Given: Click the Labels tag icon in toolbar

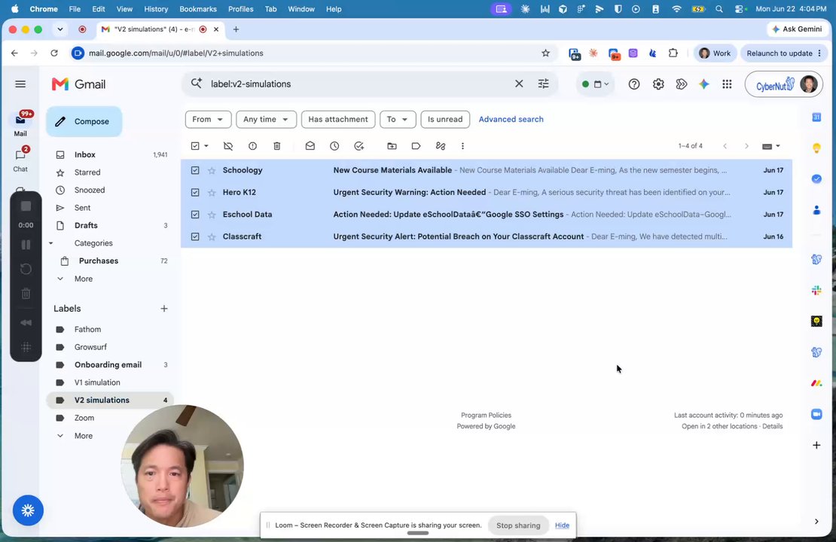Looking at the screenshot, I should point(416,146).
